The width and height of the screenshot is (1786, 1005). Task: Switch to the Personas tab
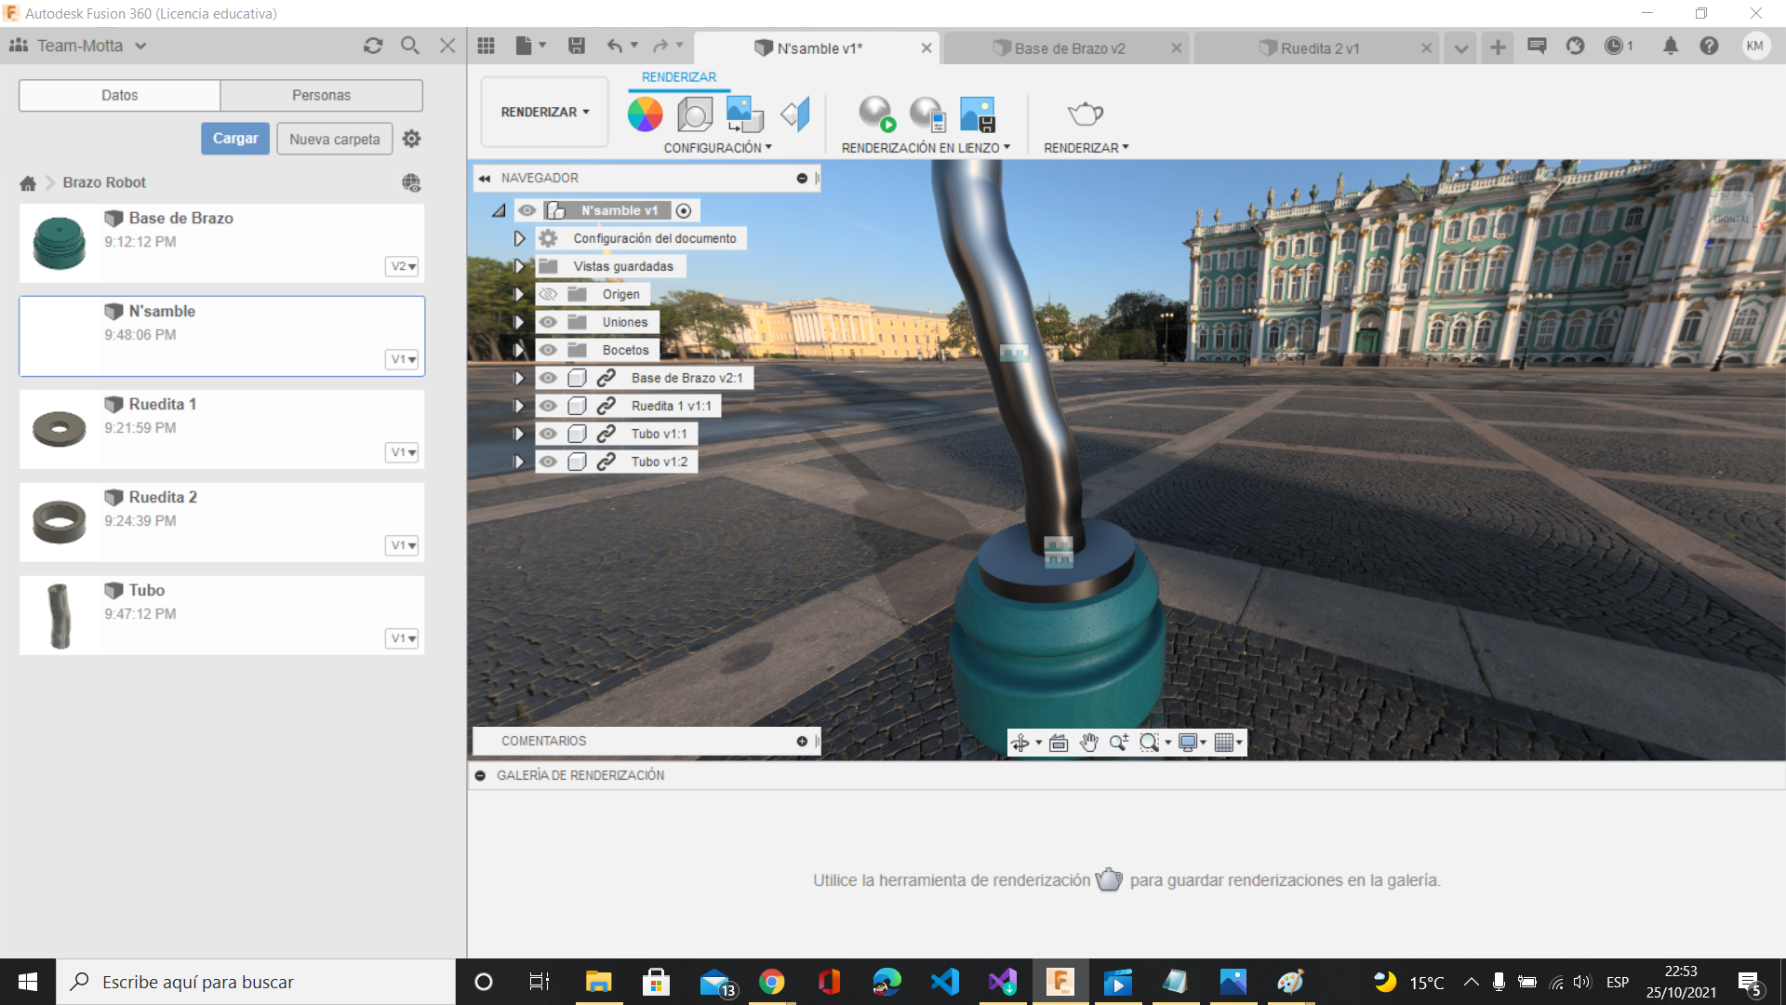[x=321, y=95]
